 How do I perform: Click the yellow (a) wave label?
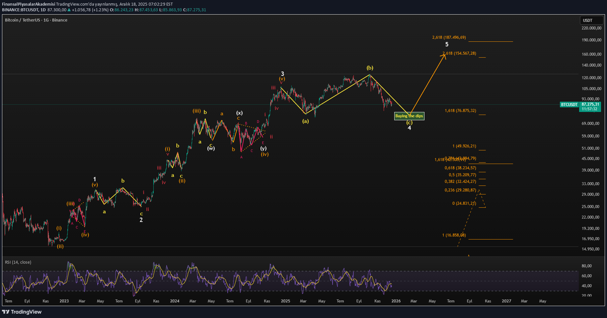click(x=305, y=121)
